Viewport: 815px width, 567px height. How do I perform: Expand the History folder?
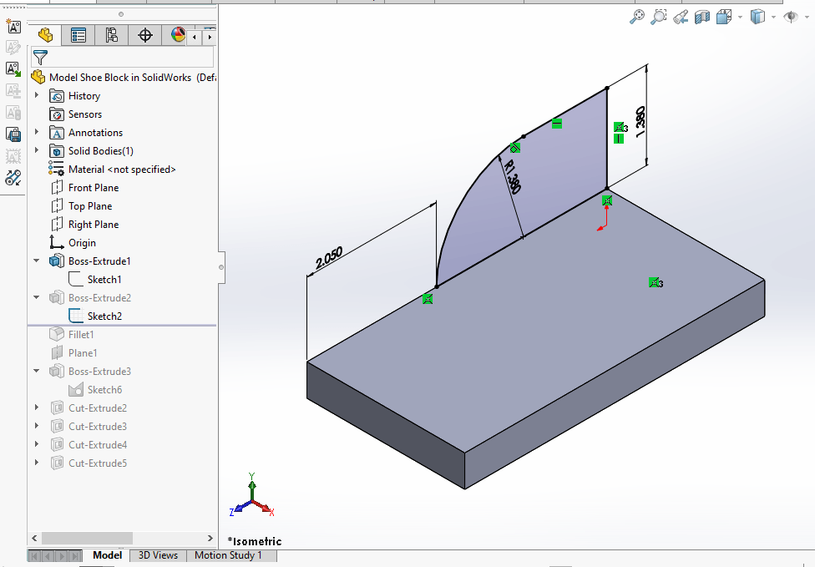pyautogui.click(x=37, y=96)
